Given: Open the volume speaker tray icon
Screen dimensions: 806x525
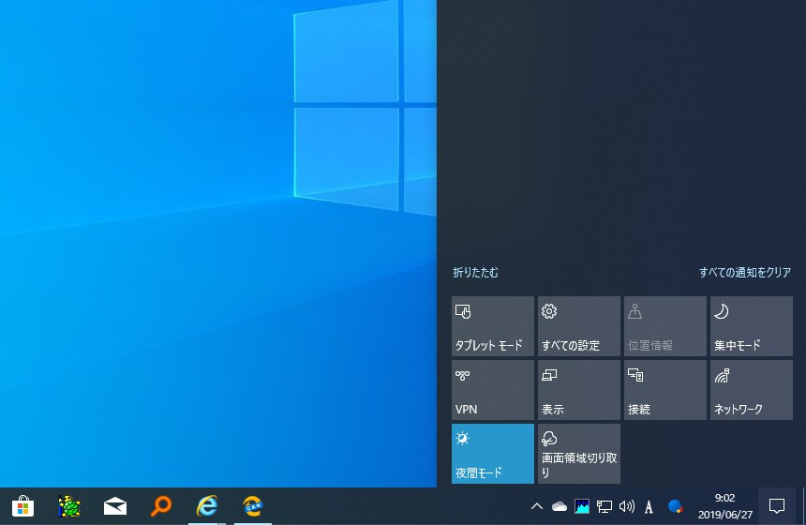Looking at the screenshot, I should (x=627, y=506).
